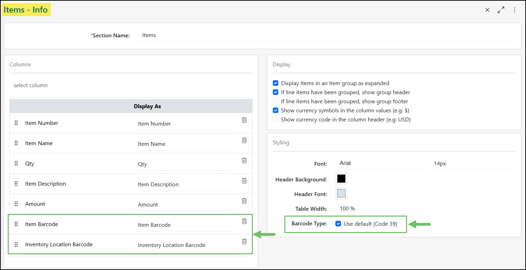Delete the Item Barcode column
The height and width of the screenshot is (270, 526).
244,221
